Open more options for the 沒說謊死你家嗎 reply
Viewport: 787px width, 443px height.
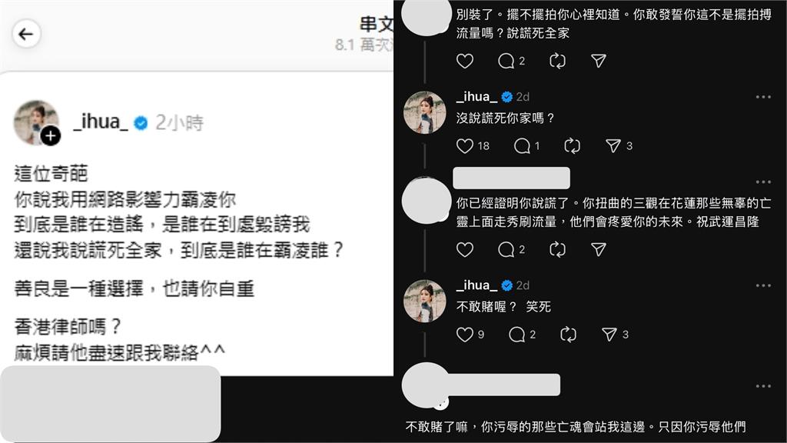click(763, 96)
